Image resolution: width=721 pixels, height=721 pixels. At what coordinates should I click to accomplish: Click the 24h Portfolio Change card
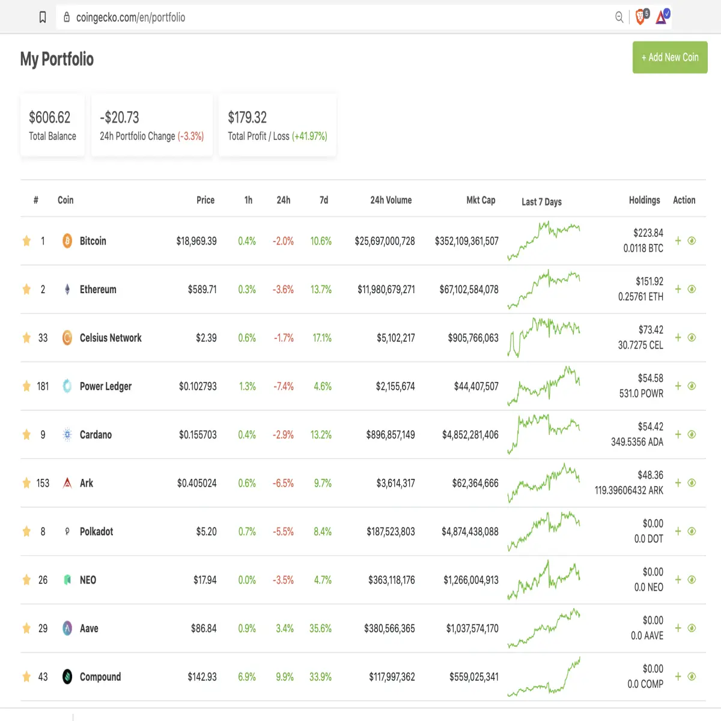tap(152, 126)
